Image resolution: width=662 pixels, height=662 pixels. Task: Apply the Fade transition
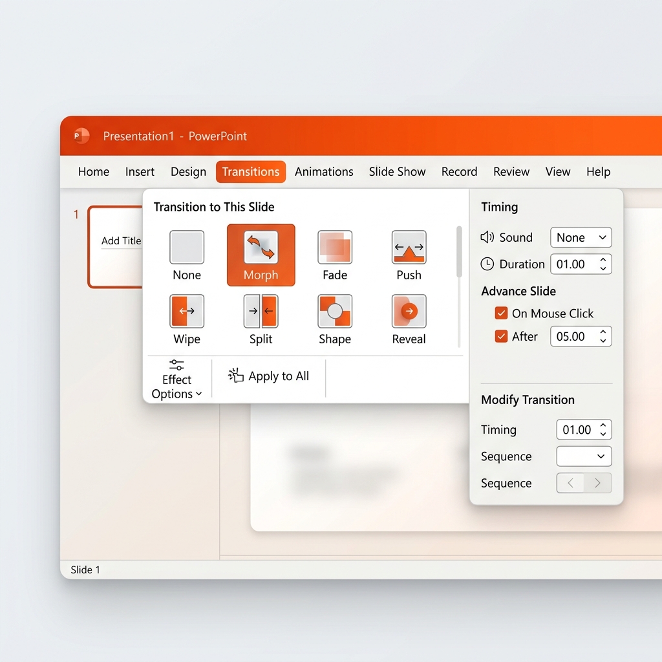[x=335, y=255]
